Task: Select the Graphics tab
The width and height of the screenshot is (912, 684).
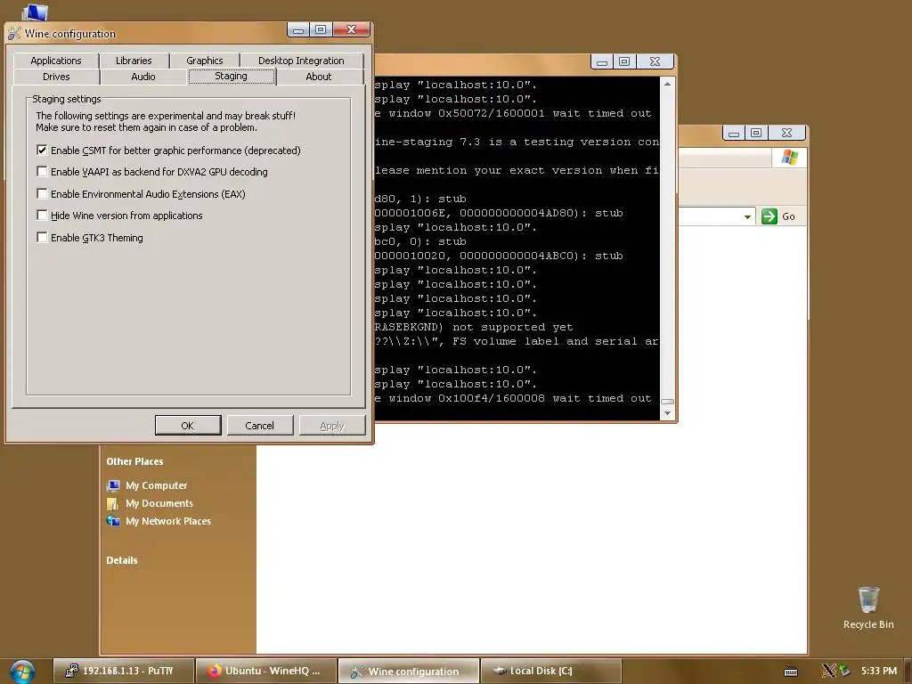Action: pyautogui.click(x=205, y=61)
